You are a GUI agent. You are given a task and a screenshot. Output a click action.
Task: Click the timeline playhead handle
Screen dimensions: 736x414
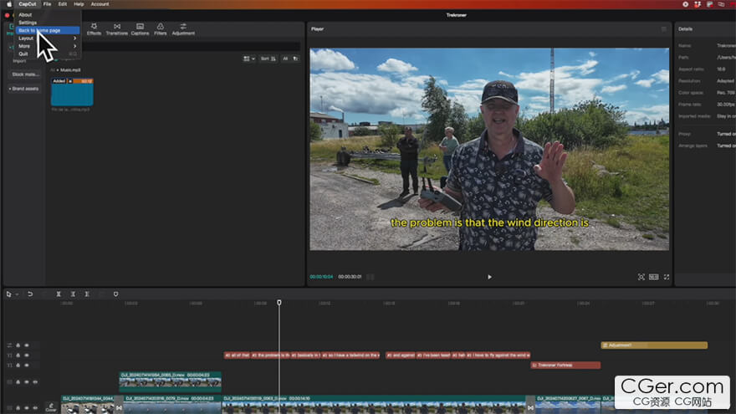click(x=279, y=303)
